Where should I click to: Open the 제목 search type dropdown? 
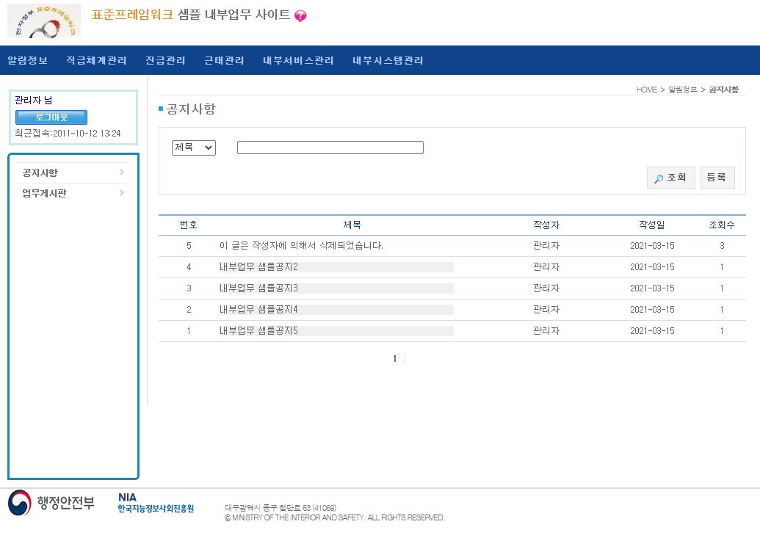(194, 148)
